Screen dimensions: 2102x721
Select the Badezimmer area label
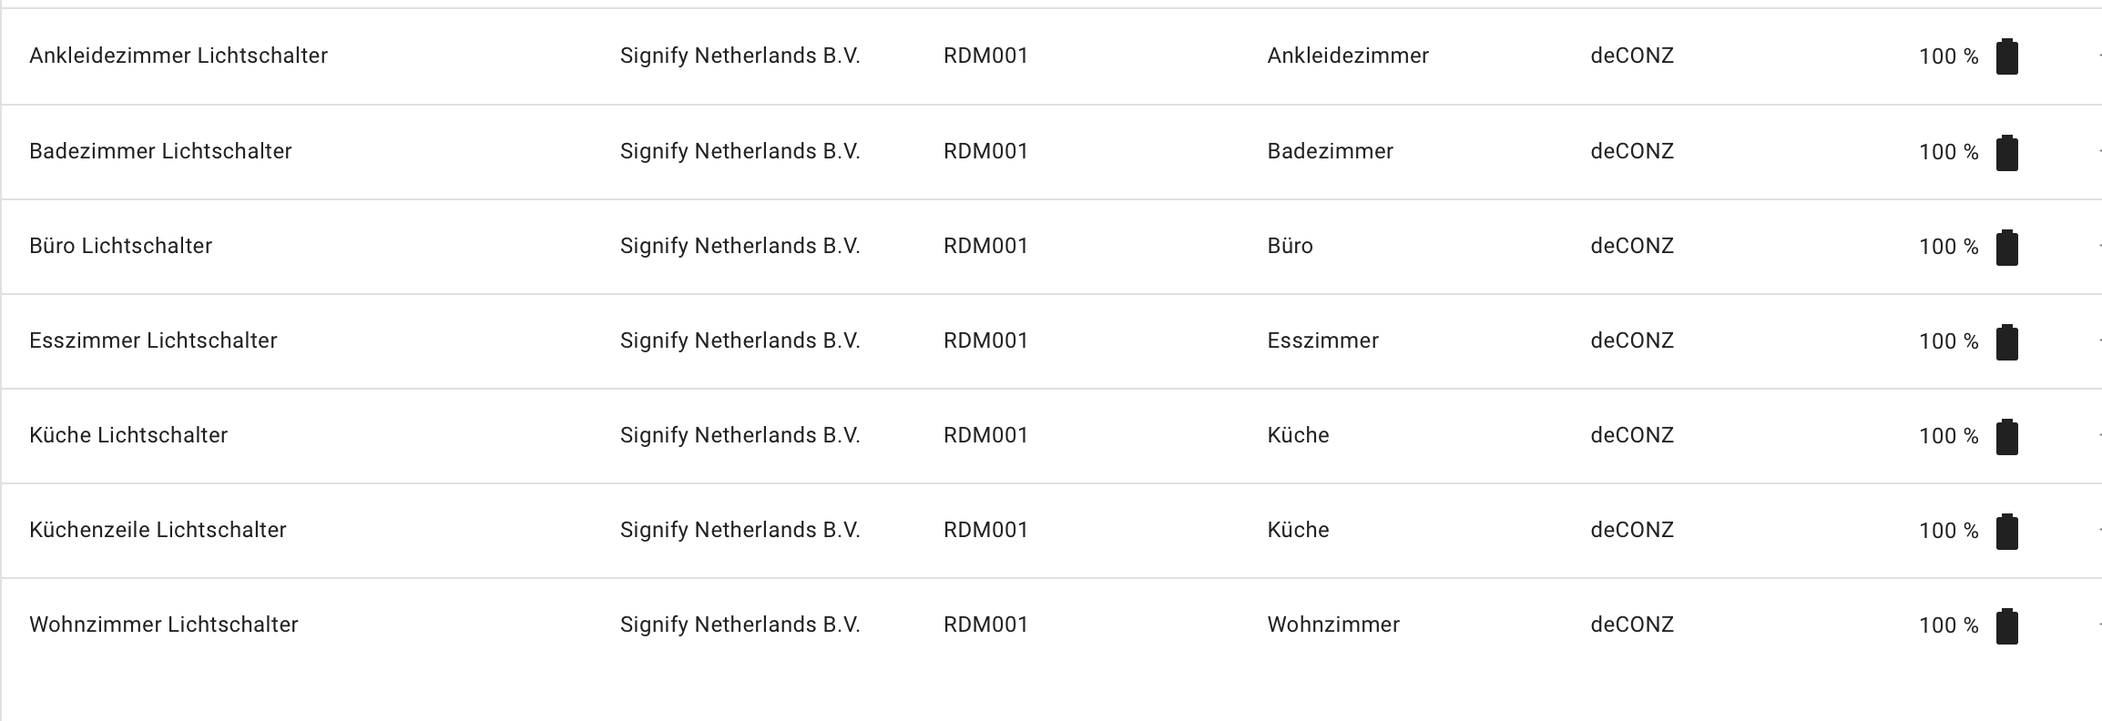(1330, 151)
